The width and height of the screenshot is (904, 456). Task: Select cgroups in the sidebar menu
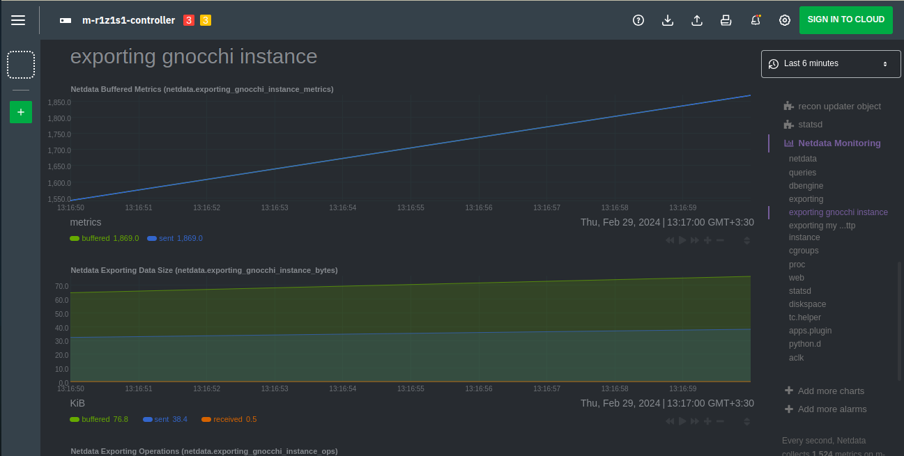pos(804,251)
